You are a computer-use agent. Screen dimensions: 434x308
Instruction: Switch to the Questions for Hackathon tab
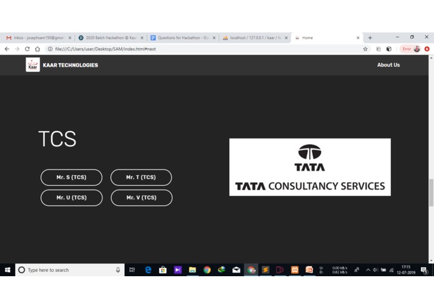coord(183,38)
